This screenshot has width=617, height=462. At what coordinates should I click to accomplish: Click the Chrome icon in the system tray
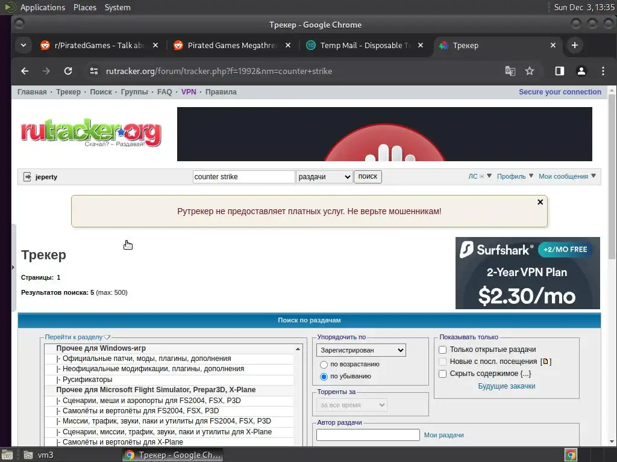coord(571,455)
